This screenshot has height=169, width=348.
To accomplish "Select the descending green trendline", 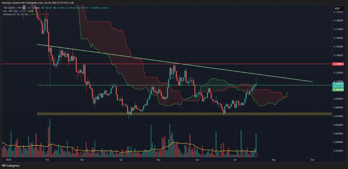I will pos(175,63).
